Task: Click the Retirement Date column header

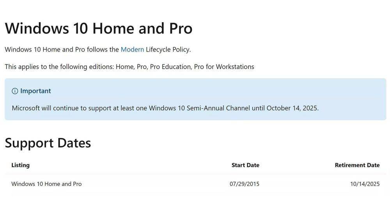Action: [357, 165]
